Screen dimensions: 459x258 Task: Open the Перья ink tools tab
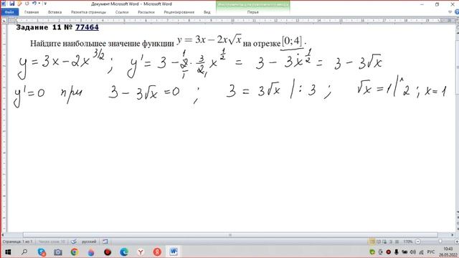coord(253,12)
